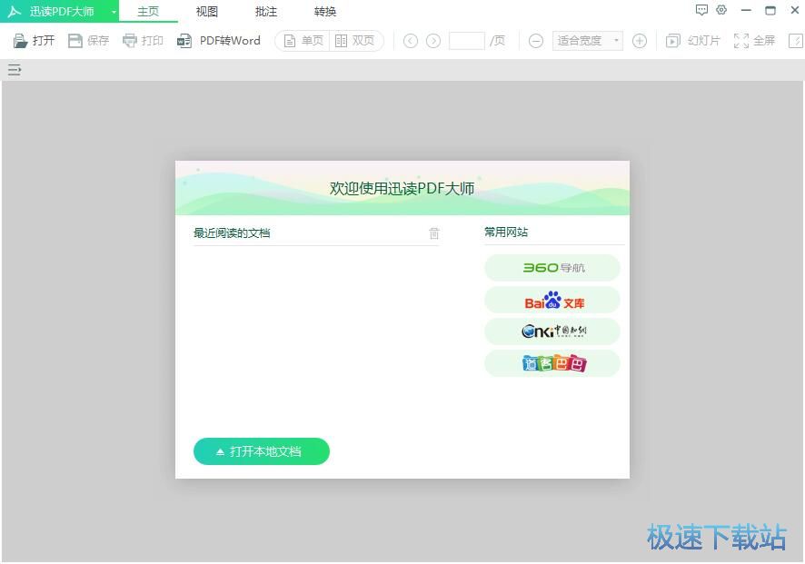This screenshot has width=805, height=564.
Task: Switch to the 转换 tab
Action: (324, 12)
